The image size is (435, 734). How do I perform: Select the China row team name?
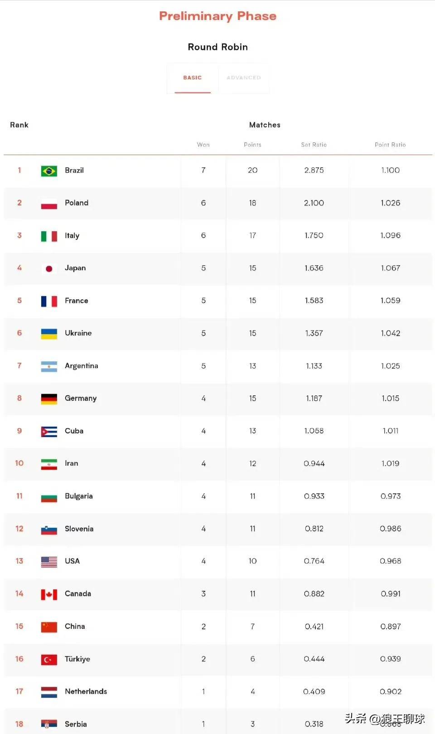point(75,627)
